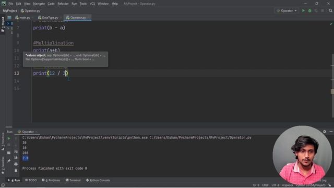334x188 pixels.
Task: Toggle scroll to end in Run console
Action: pyautogui.click(x=16, y=158)
